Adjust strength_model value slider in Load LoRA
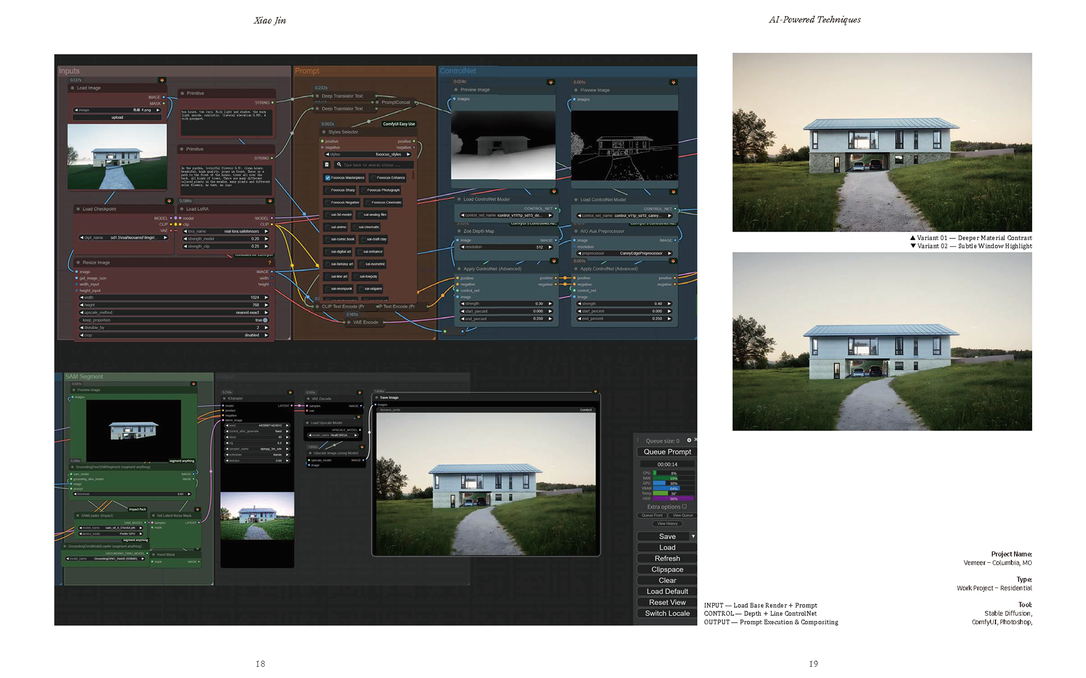The image size is (1086, 678). point(226,239)
